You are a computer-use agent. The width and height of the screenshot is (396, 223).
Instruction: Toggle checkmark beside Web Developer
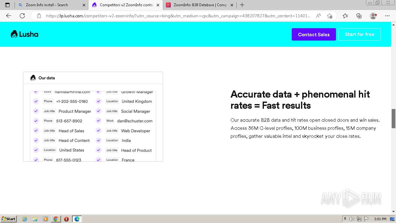click(98, 131)
